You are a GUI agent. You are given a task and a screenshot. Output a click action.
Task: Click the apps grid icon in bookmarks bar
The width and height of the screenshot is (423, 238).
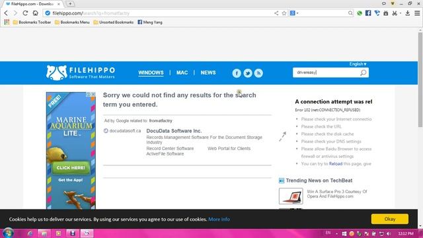pyautogui.click(x=7, y=22)
